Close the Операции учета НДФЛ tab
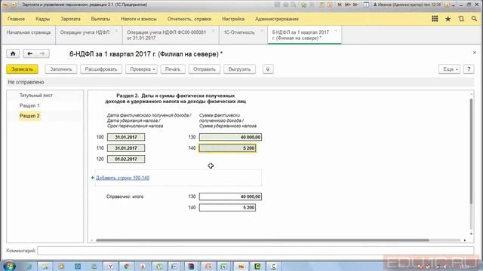The image size is (483, 271). pyautogui.click(x=117, y=32)
